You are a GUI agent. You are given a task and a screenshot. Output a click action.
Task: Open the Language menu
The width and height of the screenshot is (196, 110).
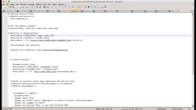coord(31,4)
